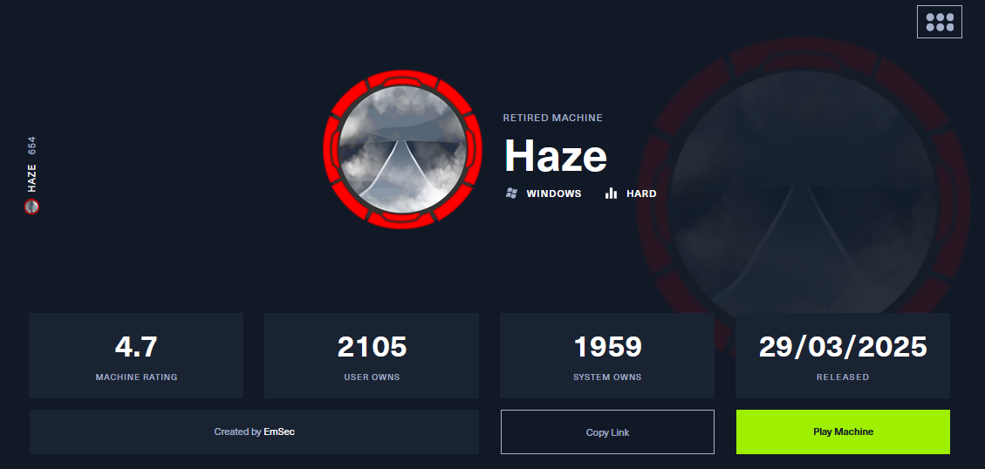Click the Copy Link button

(x=607, y=432)
